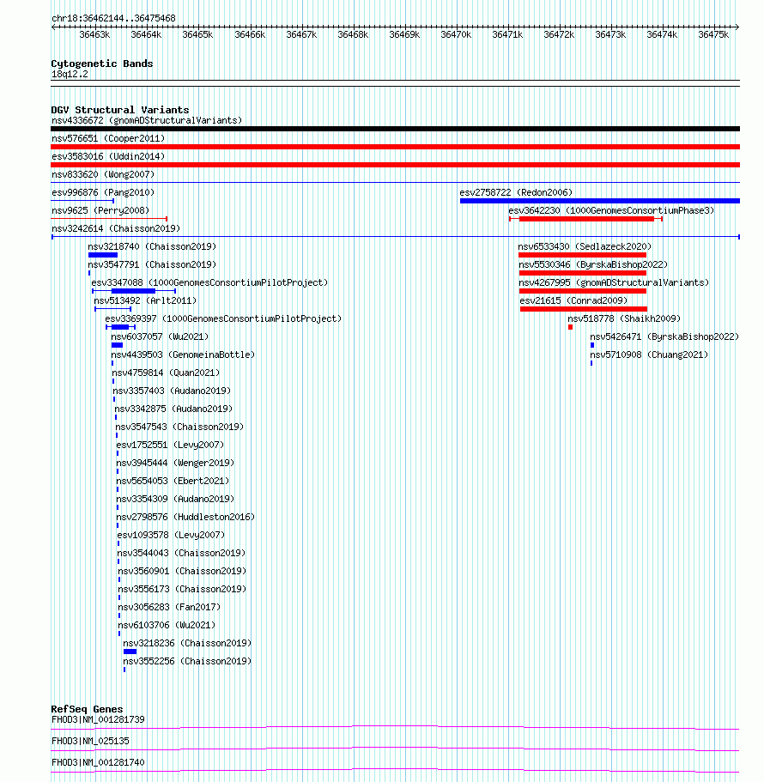Open nsv2798576 (Huddleston2016) label
764x782 pixels.
[x=185, y=517]
